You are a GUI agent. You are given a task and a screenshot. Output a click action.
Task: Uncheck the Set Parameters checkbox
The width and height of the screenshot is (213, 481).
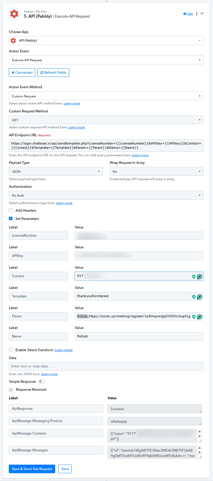(x=11, y=219)
